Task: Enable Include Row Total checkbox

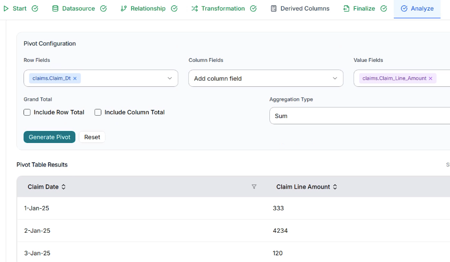Action: tap(27, 112)
